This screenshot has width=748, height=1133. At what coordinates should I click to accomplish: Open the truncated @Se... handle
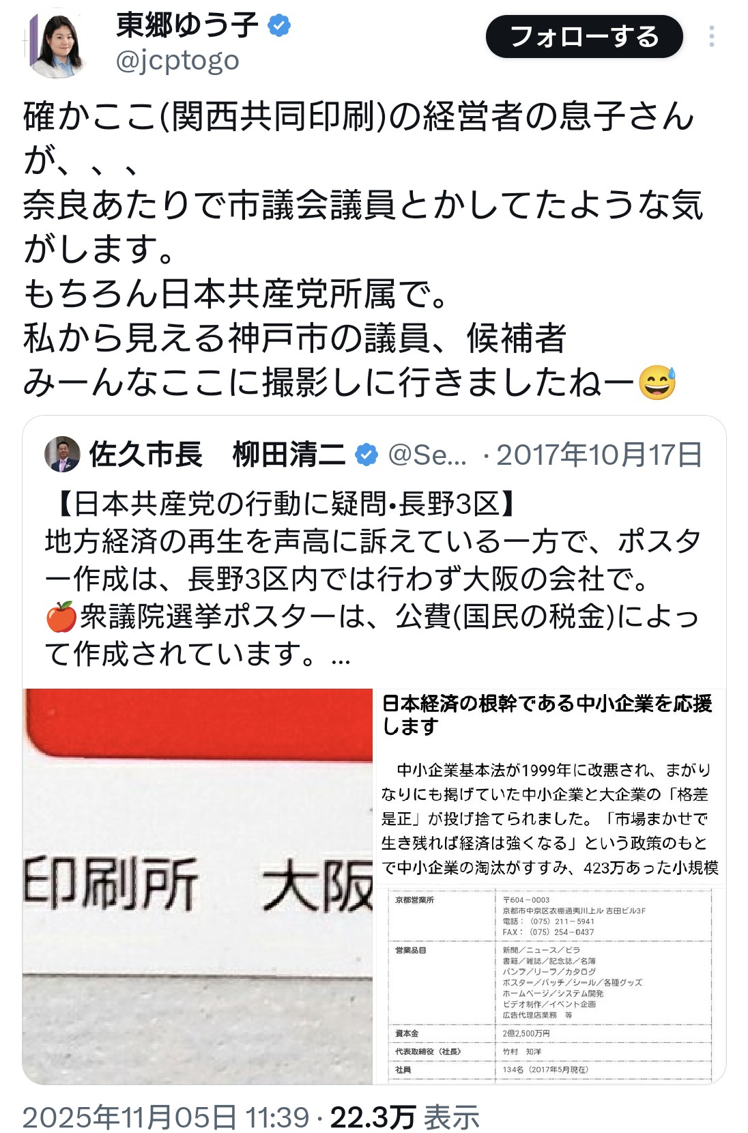pos(427,455)
